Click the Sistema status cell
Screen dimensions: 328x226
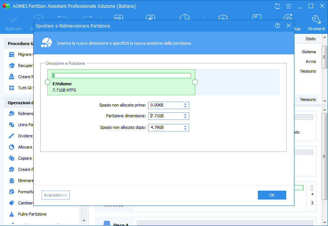[309, 52]
